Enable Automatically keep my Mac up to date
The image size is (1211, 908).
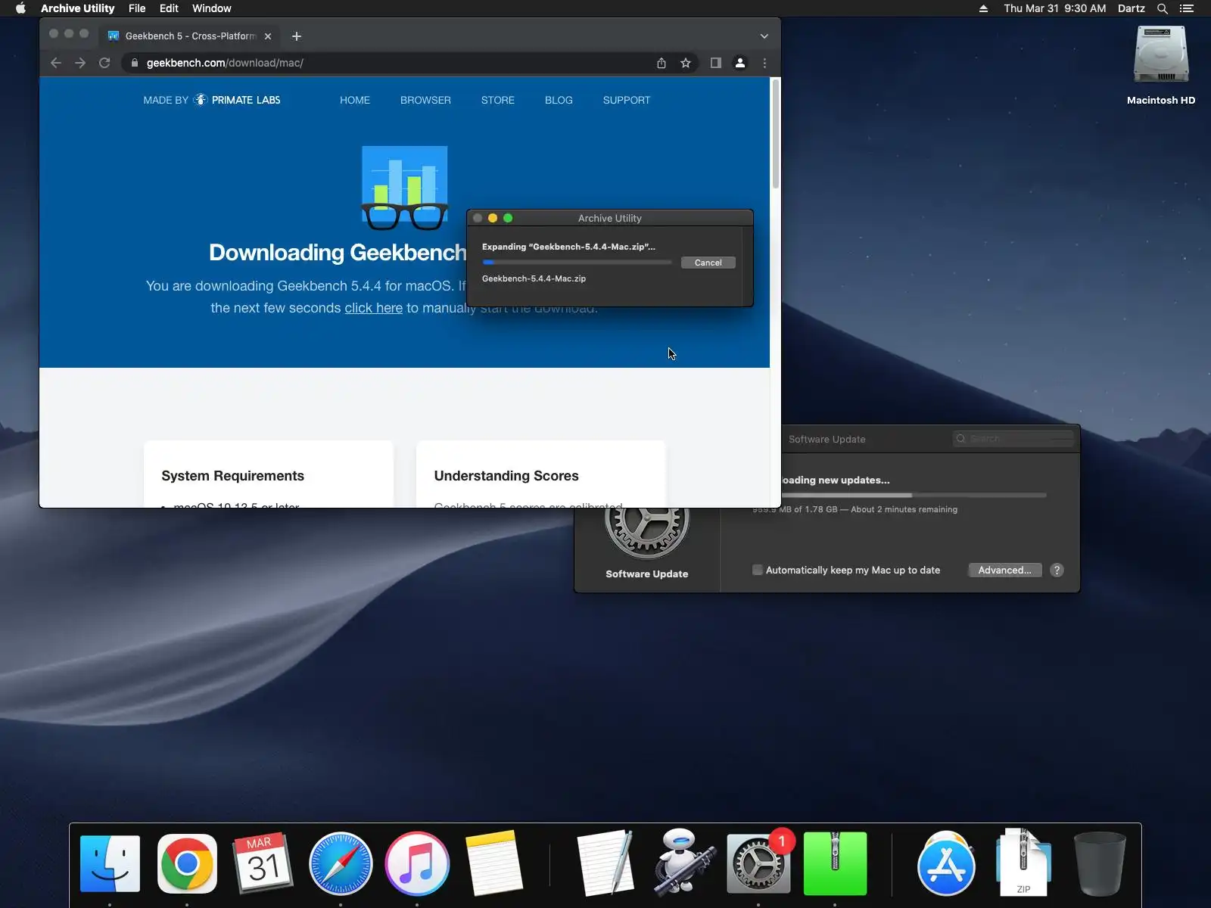tap(758, 570)
